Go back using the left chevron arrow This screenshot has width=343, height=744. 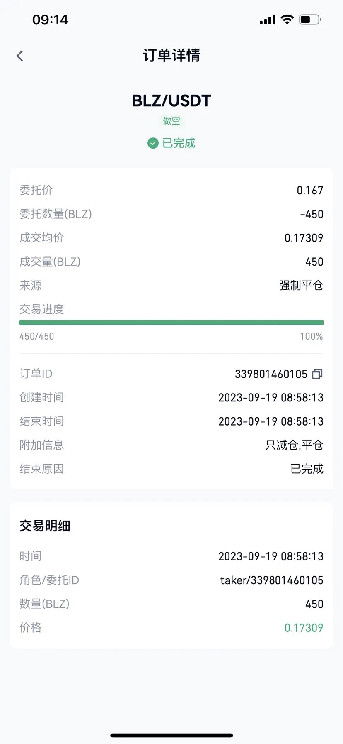(20, 56)
